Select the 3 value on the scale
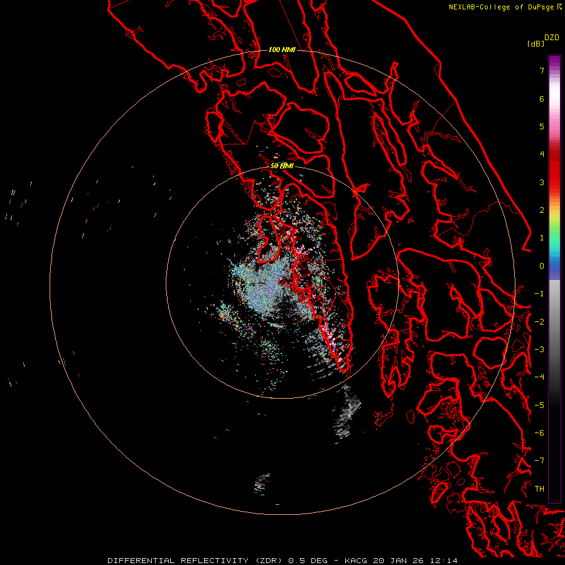 (542, 182)
